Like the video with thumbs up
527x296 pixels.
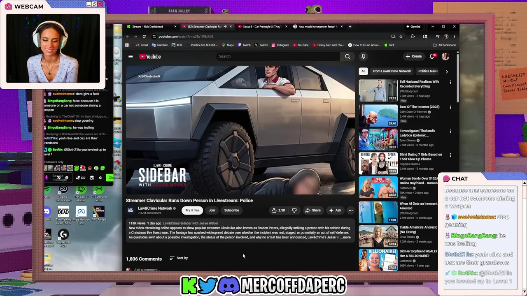pos(278,210)
